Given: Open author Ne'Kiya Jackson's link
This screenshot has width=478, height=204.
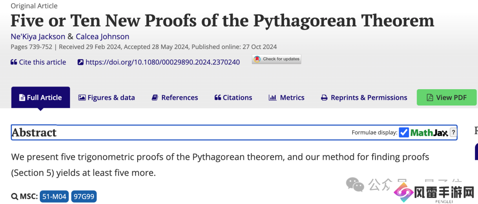Looking at the screenshot, I should [x=38, y=36].
